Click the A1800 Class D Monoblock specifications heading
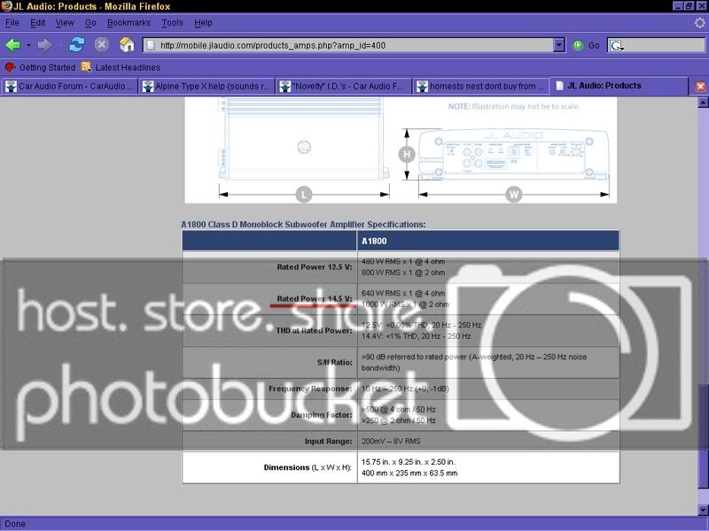This screenshot has width=709, height=531. tap(303, 225)
